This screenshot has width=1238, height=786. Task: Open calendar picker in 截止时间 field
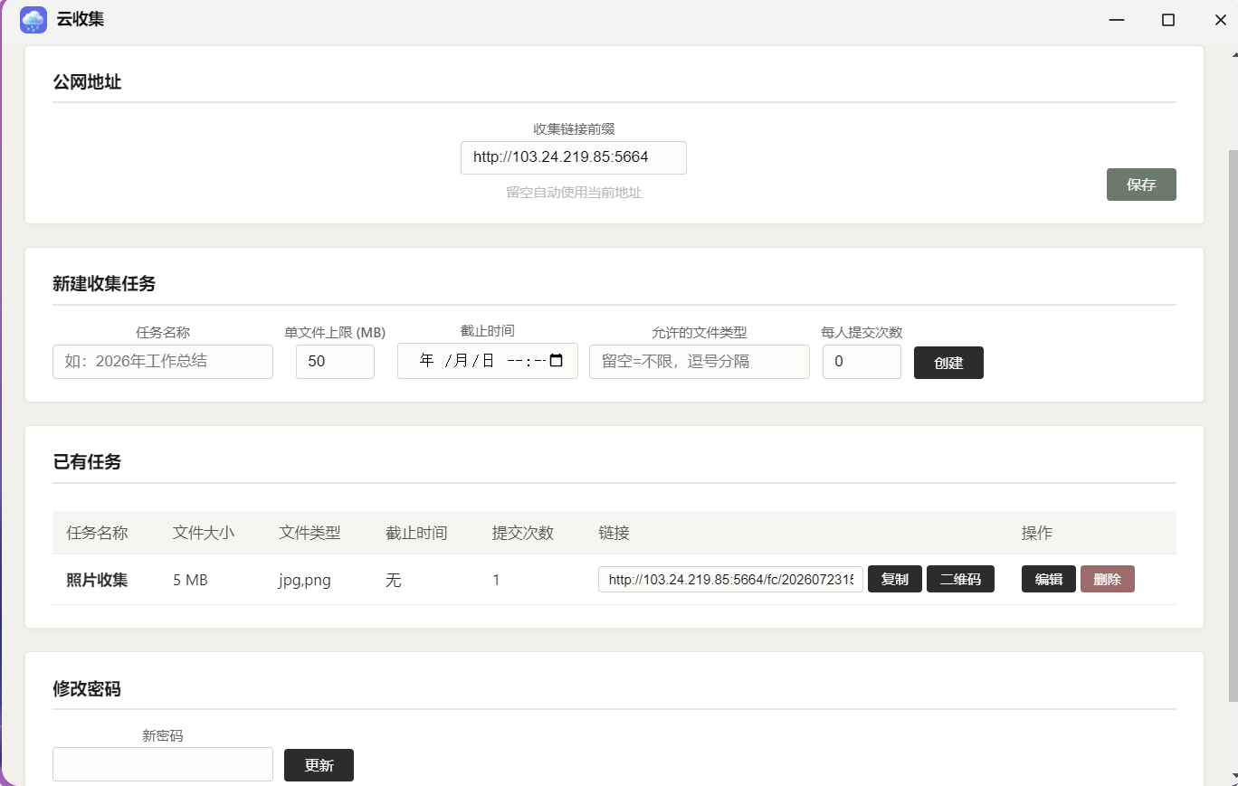[557, 361]
